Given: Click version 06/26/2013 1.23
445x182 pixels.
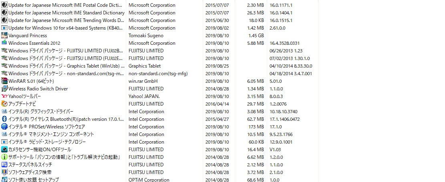Looking at the screenshot, I should click(x=286, y=51).
